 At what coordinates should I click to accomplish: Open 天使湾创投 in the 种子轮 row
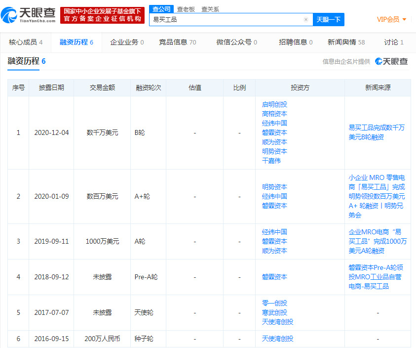pyautogui.click(x=277, y=339)
